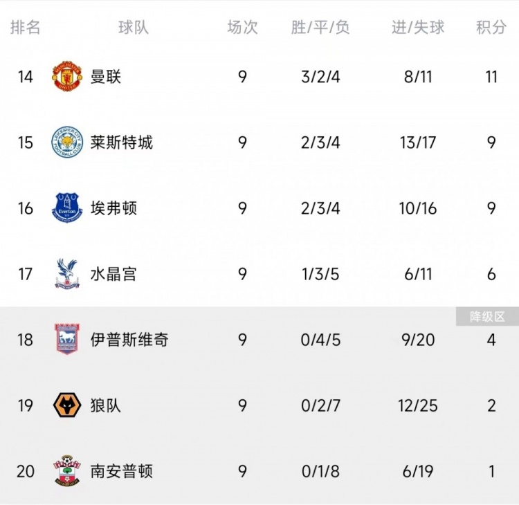Select team name 埃弗顿
This screenshot has height=505, width=519.
coord(113,208)
